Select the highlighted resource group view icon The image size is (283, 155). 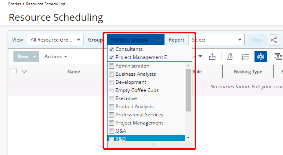(x=261, y=57)
